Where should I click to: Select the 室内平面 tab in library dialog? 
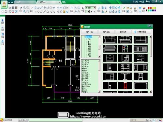click(89, 32)
